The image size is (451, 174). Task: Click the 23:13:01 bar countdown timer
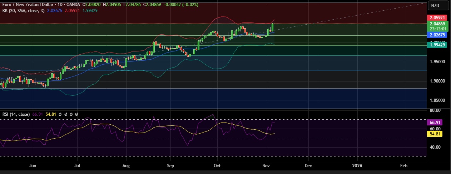[437, 29]
